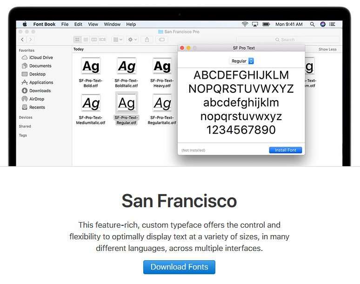360x284 pixels.
Task: Click the Shared sidebar heading
Action: (x=25, y=126)
